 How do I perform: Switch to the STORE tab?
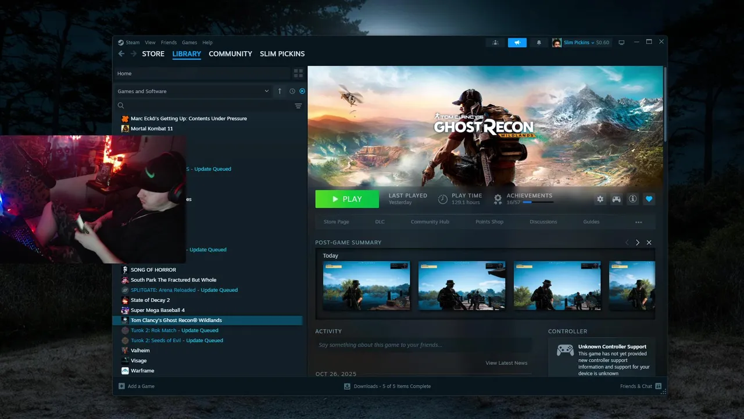tap(153, 54)
